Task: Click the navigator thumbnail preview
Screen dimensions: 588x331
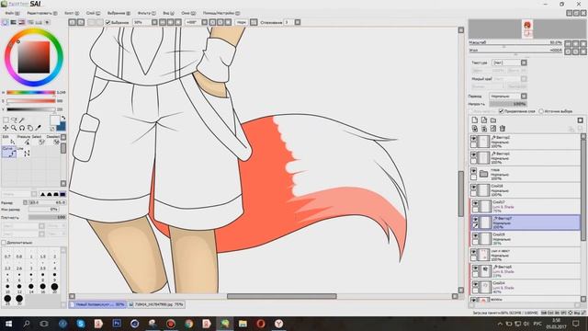Action: pos(527,29)
